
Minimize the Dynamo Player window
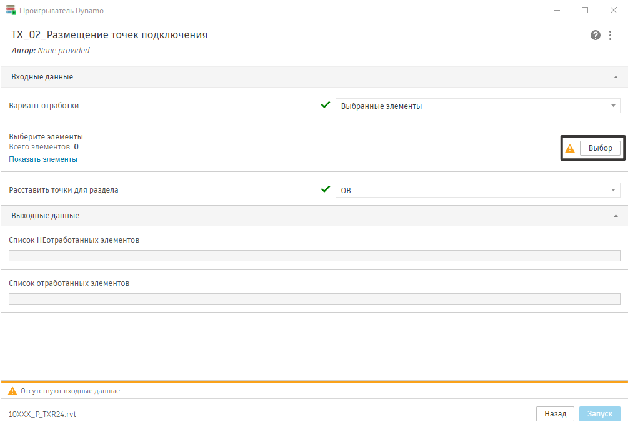557,10
